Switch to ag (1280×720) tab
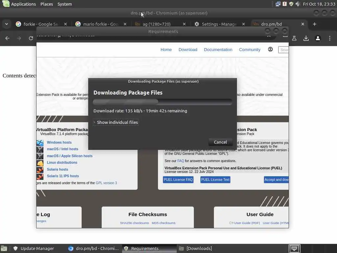 tap(156, 24)
